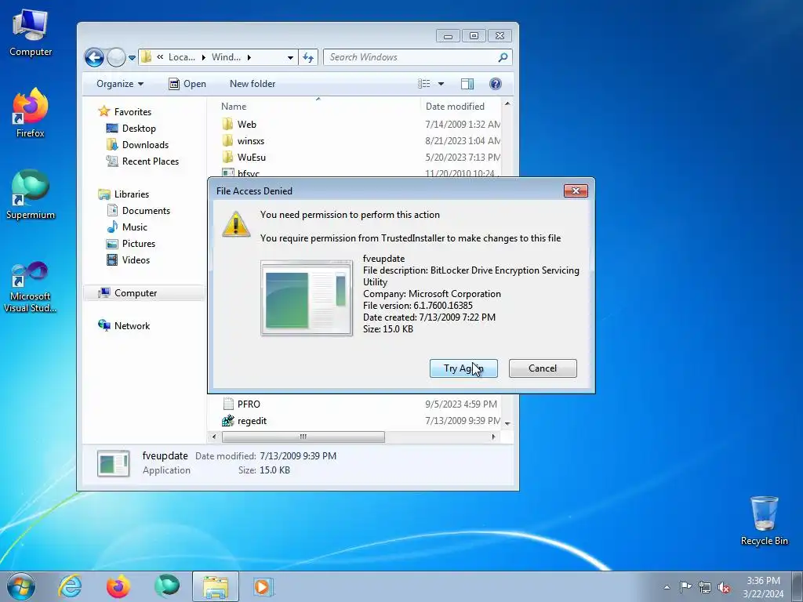Sort by the Date modified column

(455, 107)
